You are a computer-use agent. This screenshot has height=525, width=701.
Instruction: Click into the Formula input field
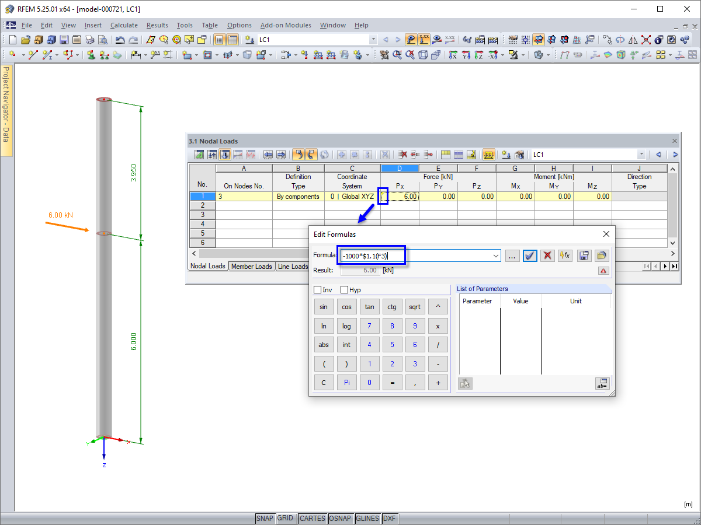click(x=420, y=256)
